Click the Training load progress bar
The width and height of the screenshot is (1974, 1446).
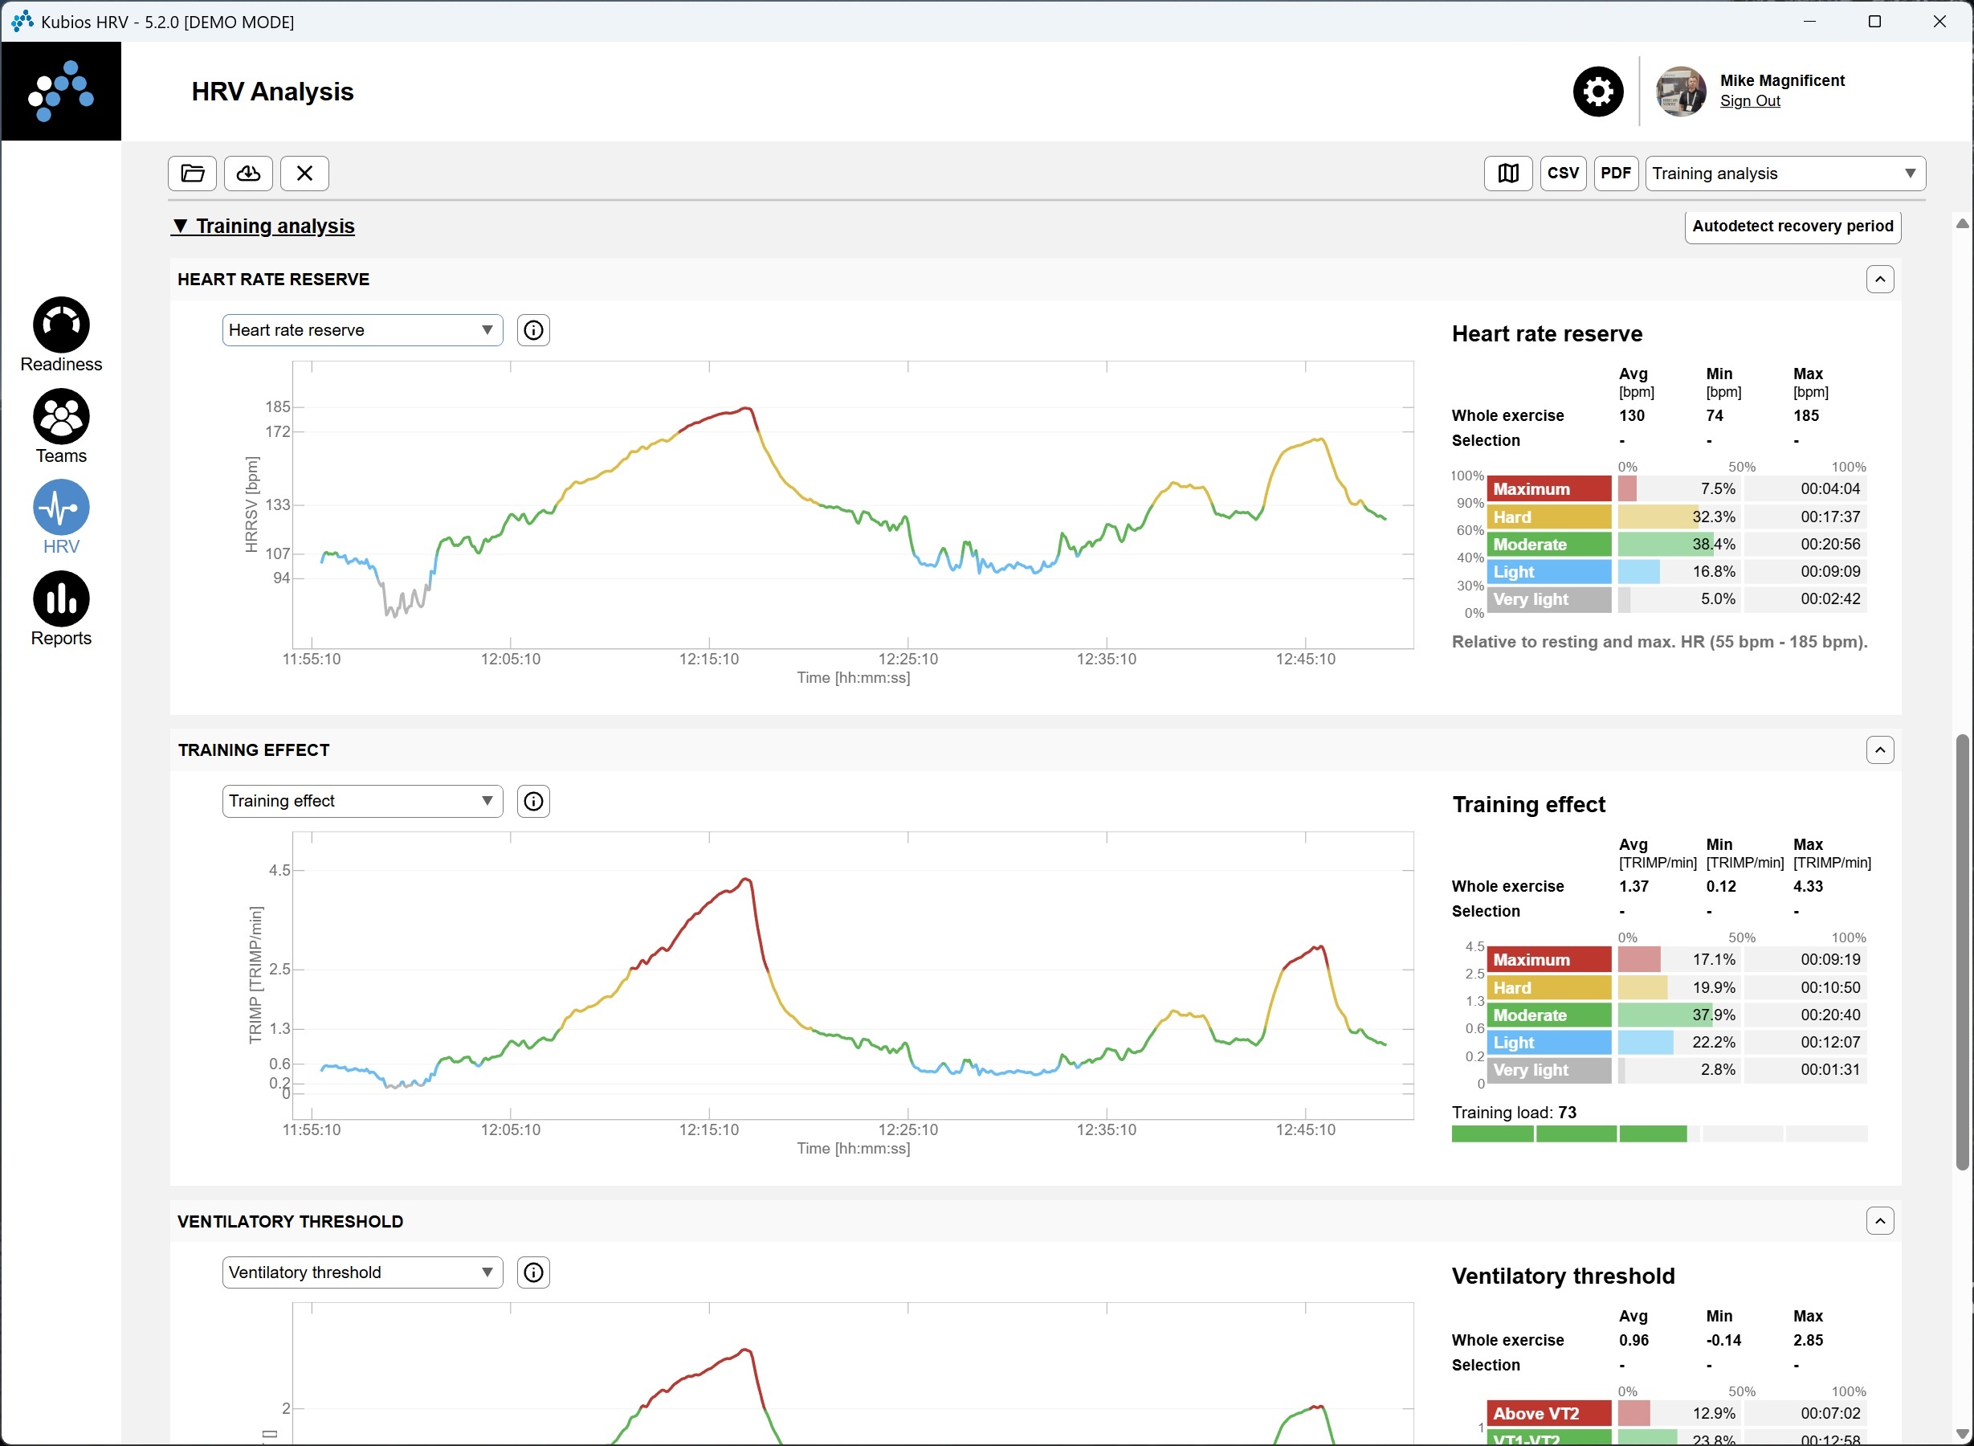1659,1134
